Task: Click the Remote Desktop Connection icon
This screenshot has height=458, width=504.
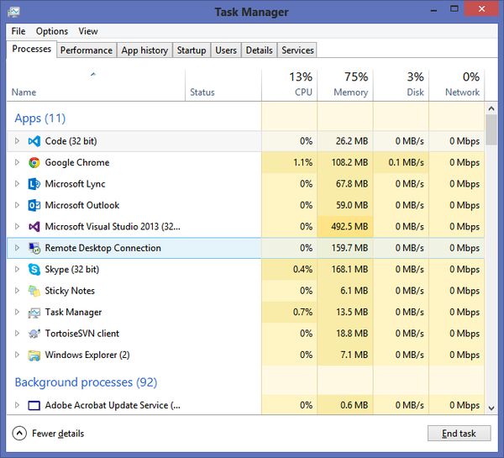Action: coord(34,248)
